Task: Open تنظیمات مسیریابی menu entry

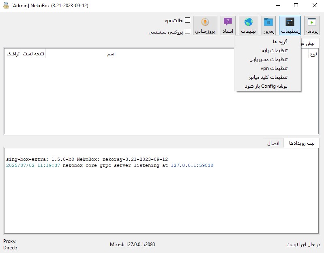Action: [x=267, y=59]
